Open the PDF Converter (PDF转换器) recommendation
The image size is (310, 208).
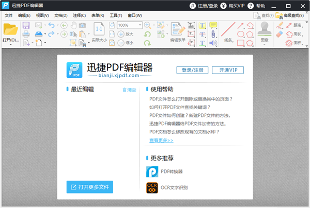pyautogui.click(x=164, y=171)
